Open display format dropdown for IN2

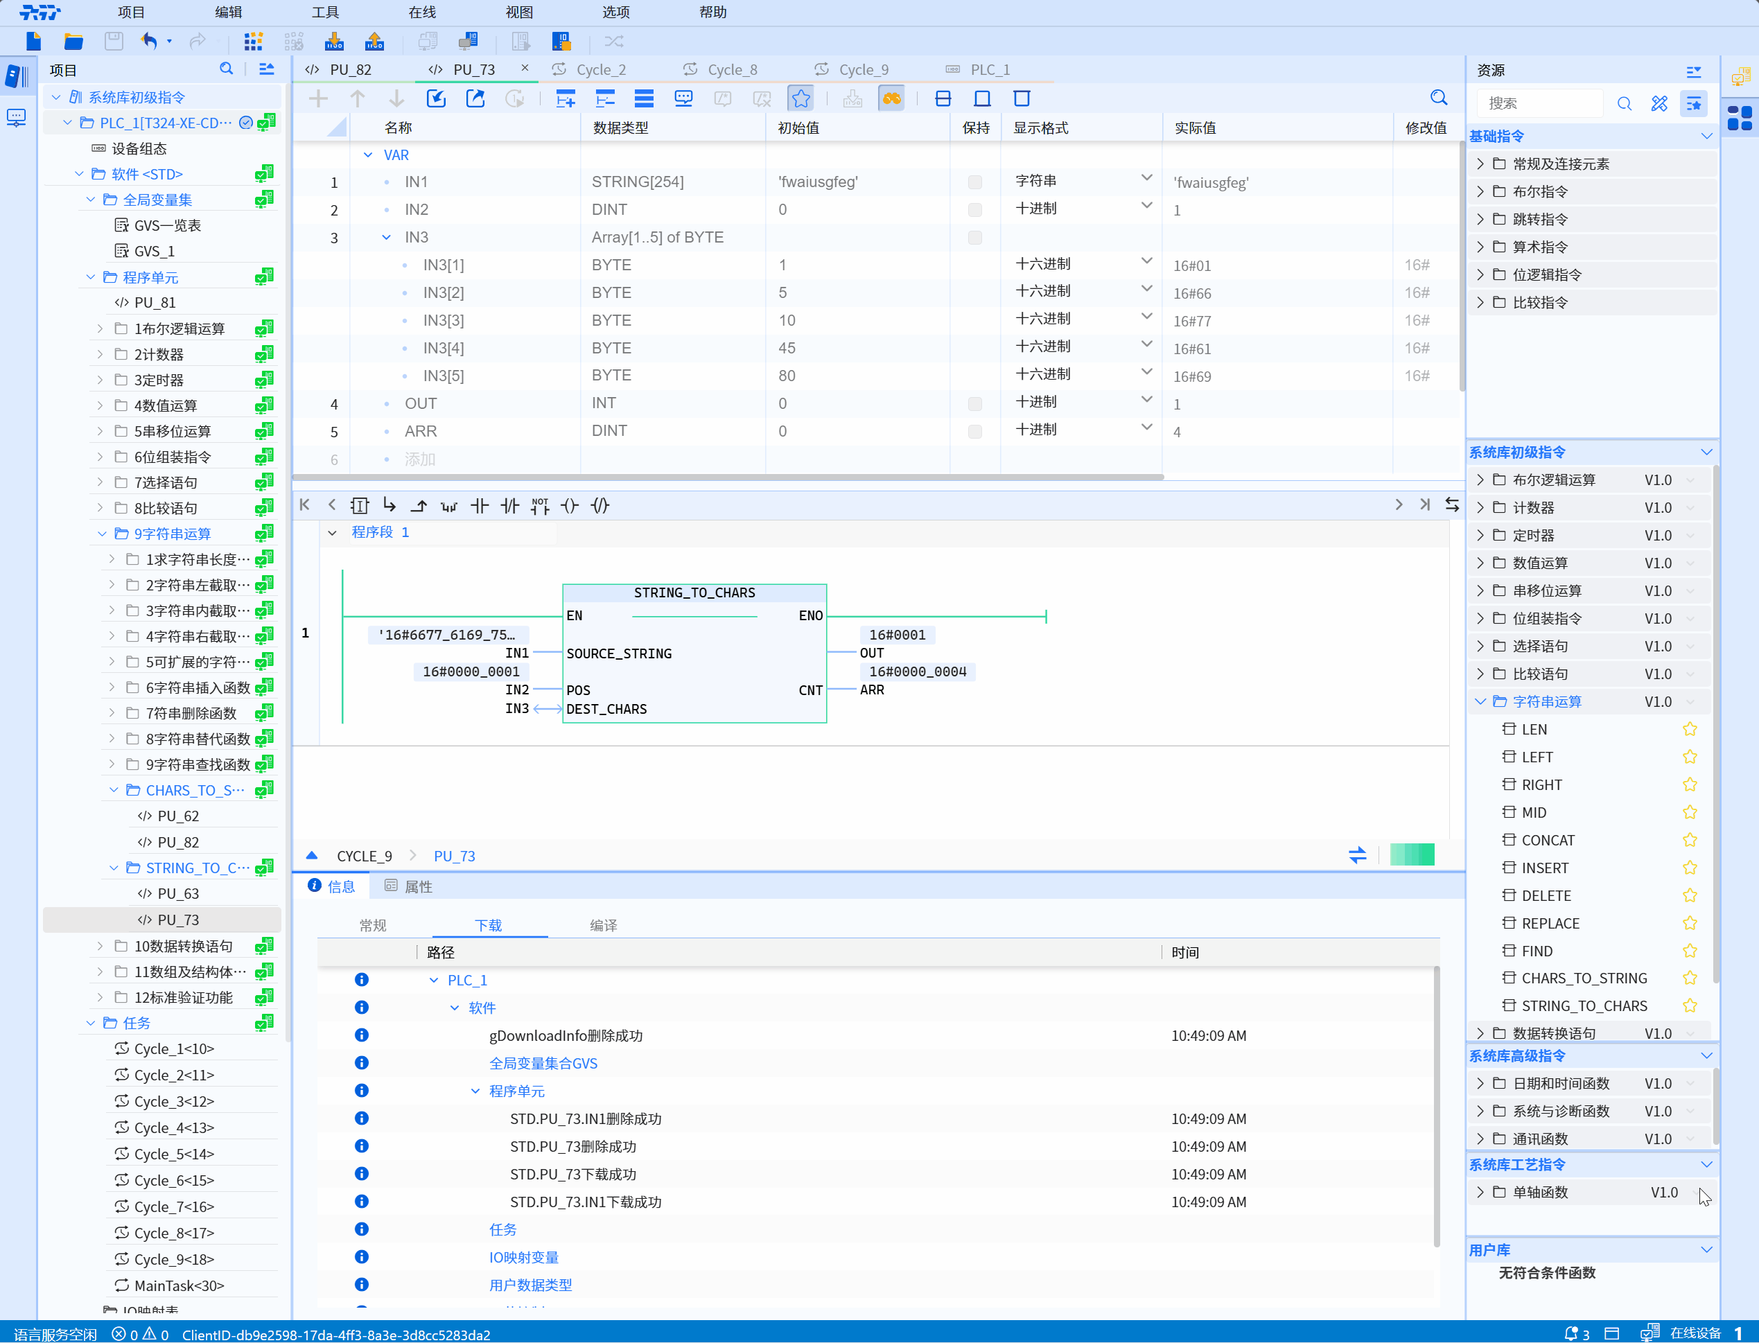(x=1146, y=207)
